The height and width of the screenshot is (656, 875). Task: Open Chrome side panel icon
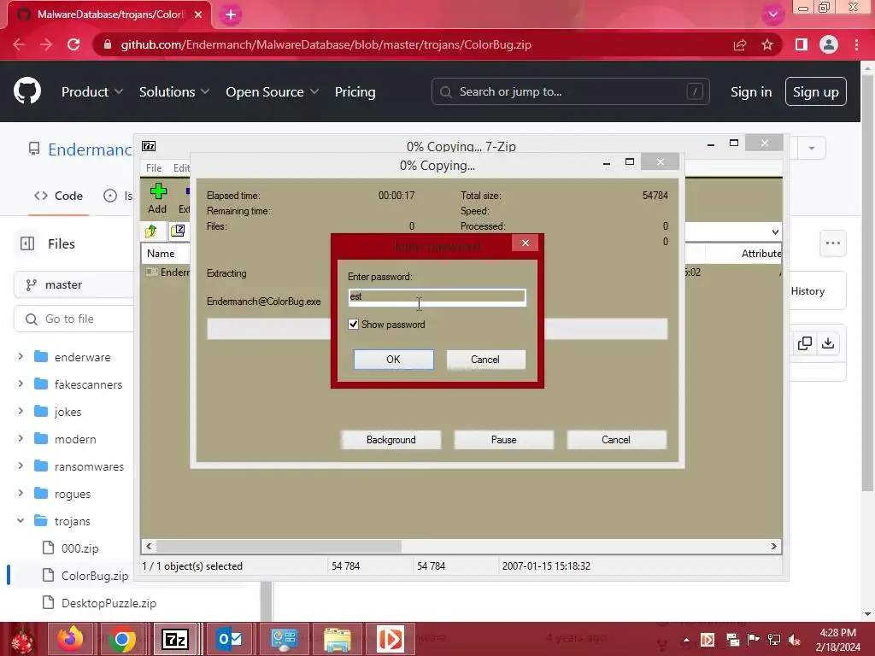pos(802,44)
